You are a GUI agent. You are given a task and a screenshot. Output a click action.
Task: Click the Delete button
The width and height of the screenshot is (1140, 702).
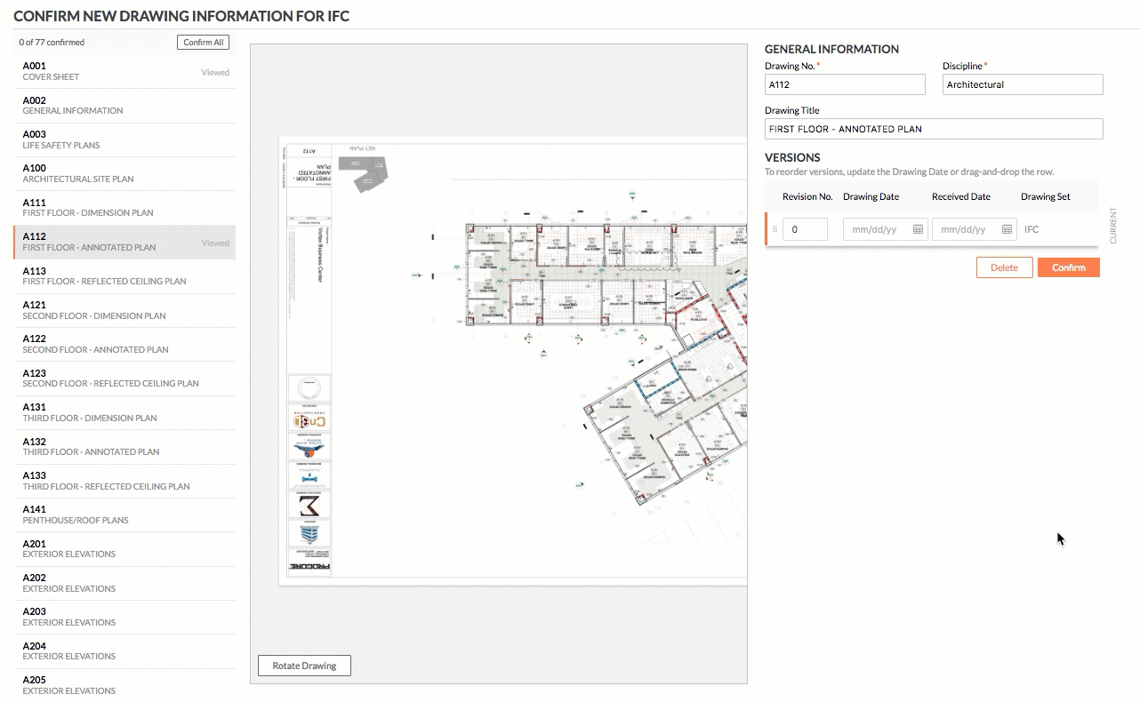(1004, 267)
